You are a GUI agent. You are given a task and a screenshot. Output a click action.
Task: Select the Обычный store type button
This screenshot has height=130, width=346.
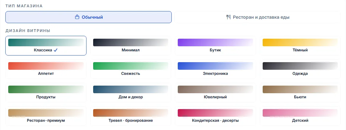(88, 17)
